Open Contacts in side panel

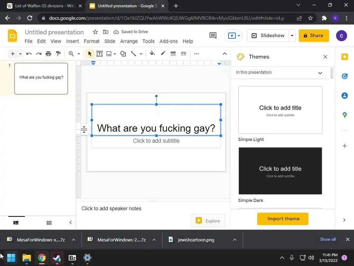pyautogui.click(x=345, y=96)
